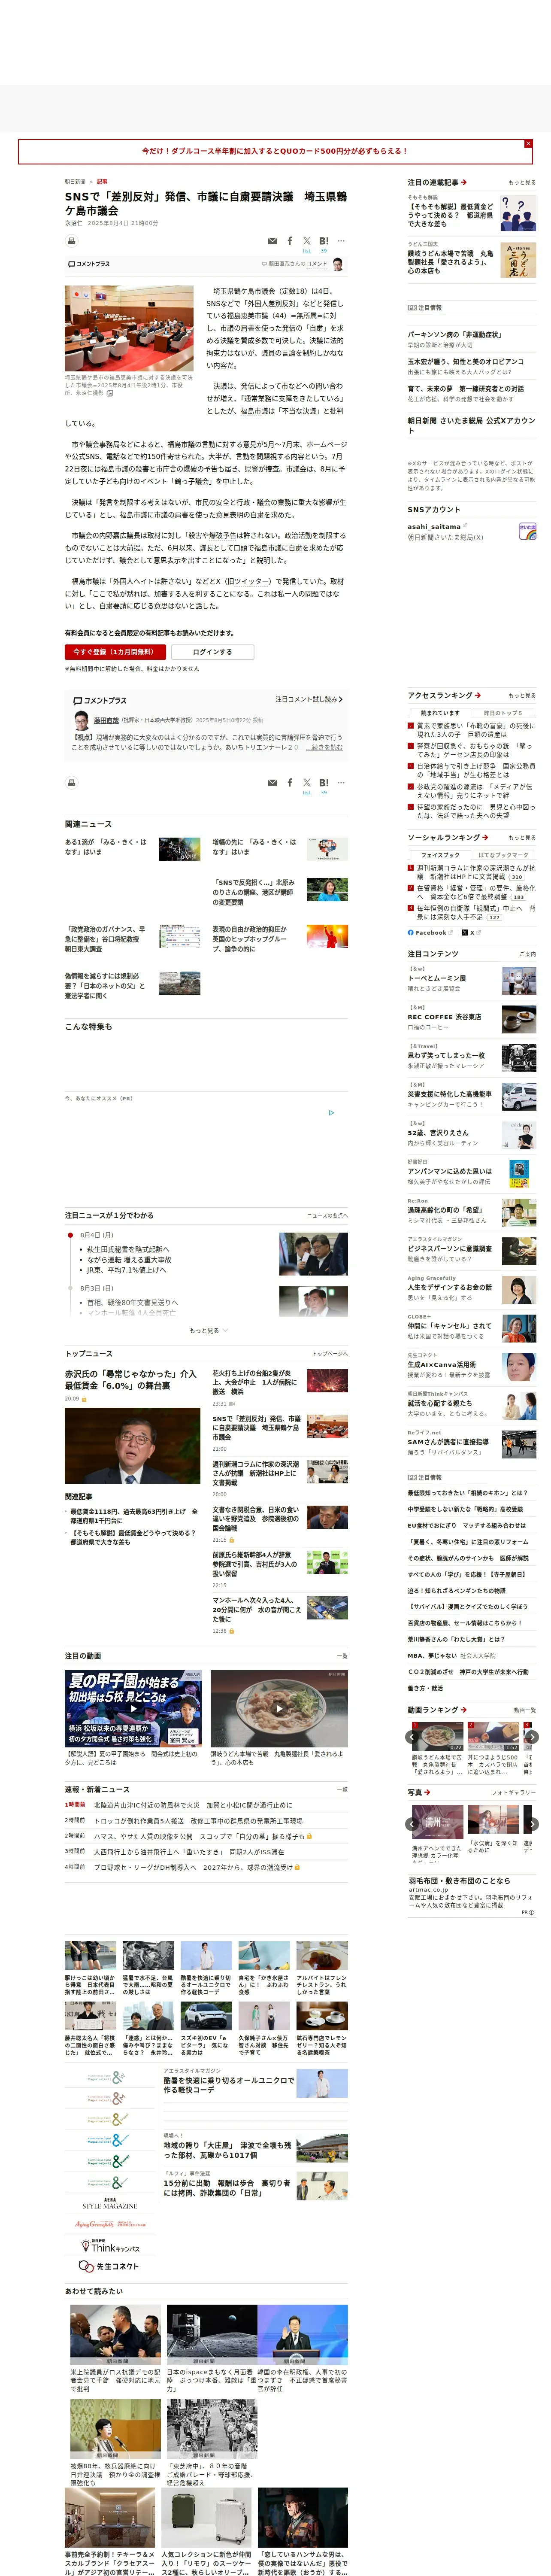Open トップページへ link

(330, 1354)
